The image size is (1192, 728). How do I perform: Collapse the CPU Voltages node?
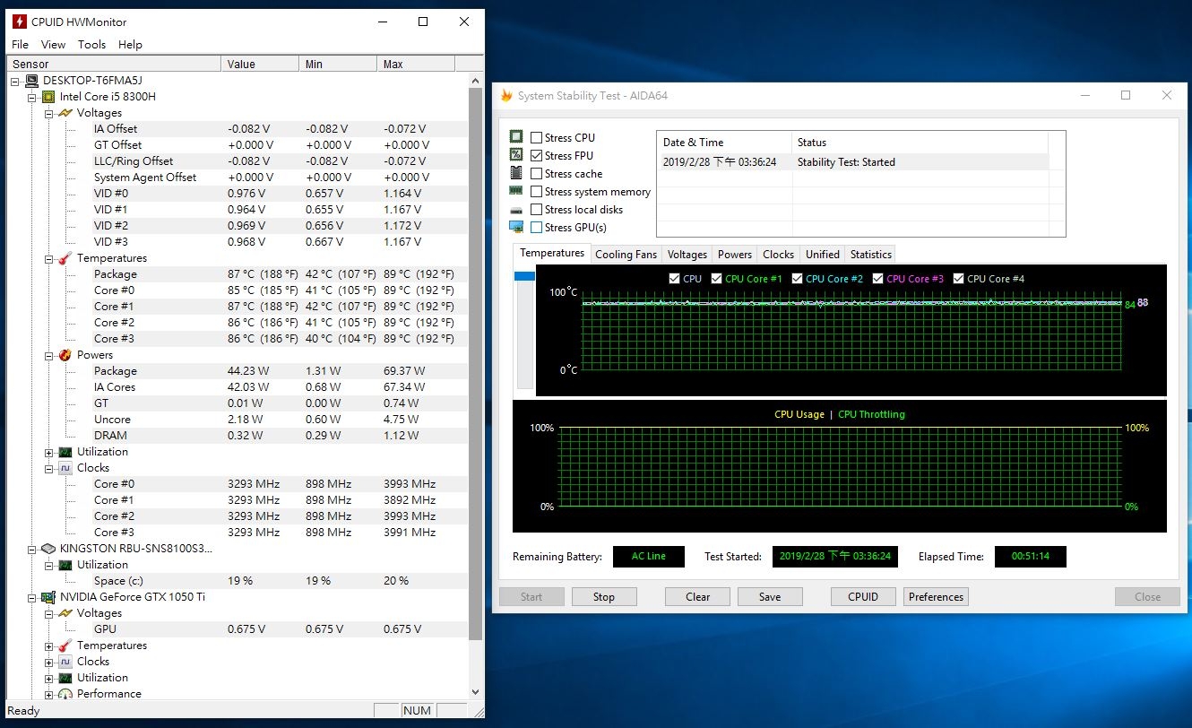click(x=49, y=113)
